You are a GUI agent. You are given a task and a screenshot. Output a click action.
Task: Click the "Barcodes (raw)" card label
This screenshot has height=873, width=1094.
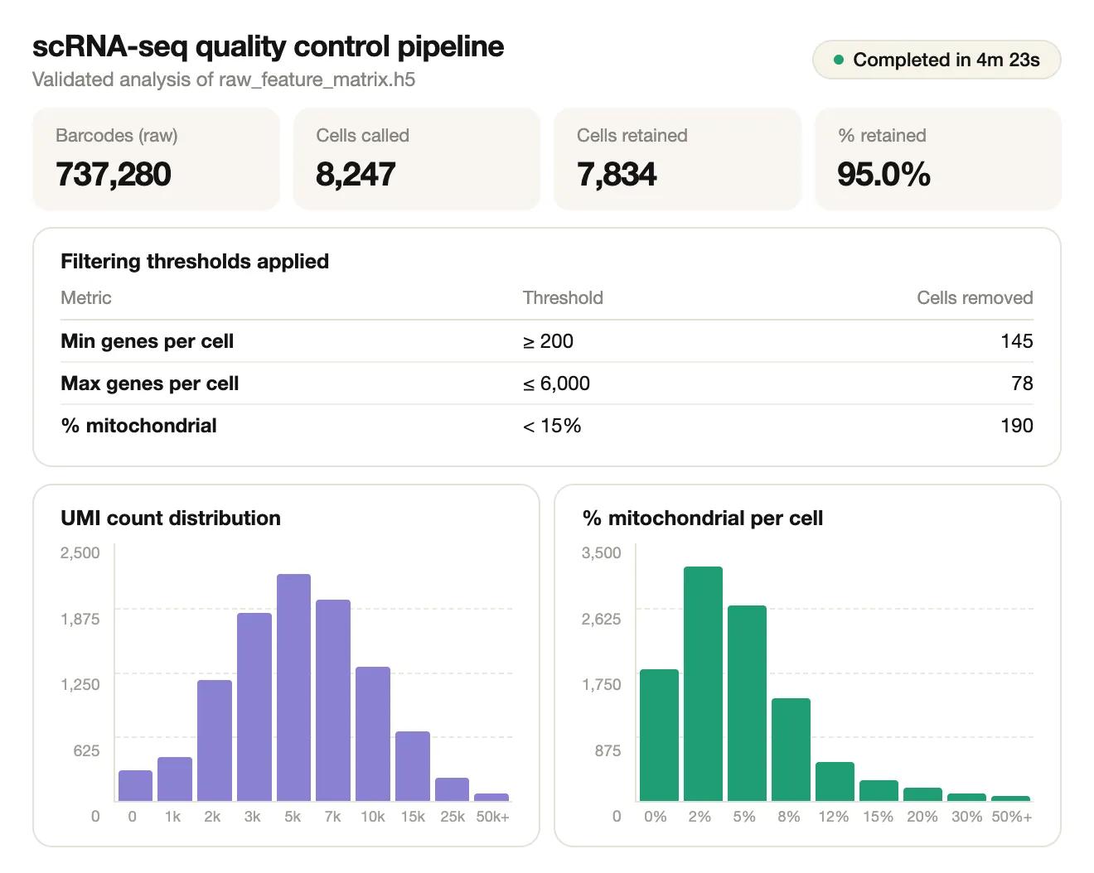[117, 136]
